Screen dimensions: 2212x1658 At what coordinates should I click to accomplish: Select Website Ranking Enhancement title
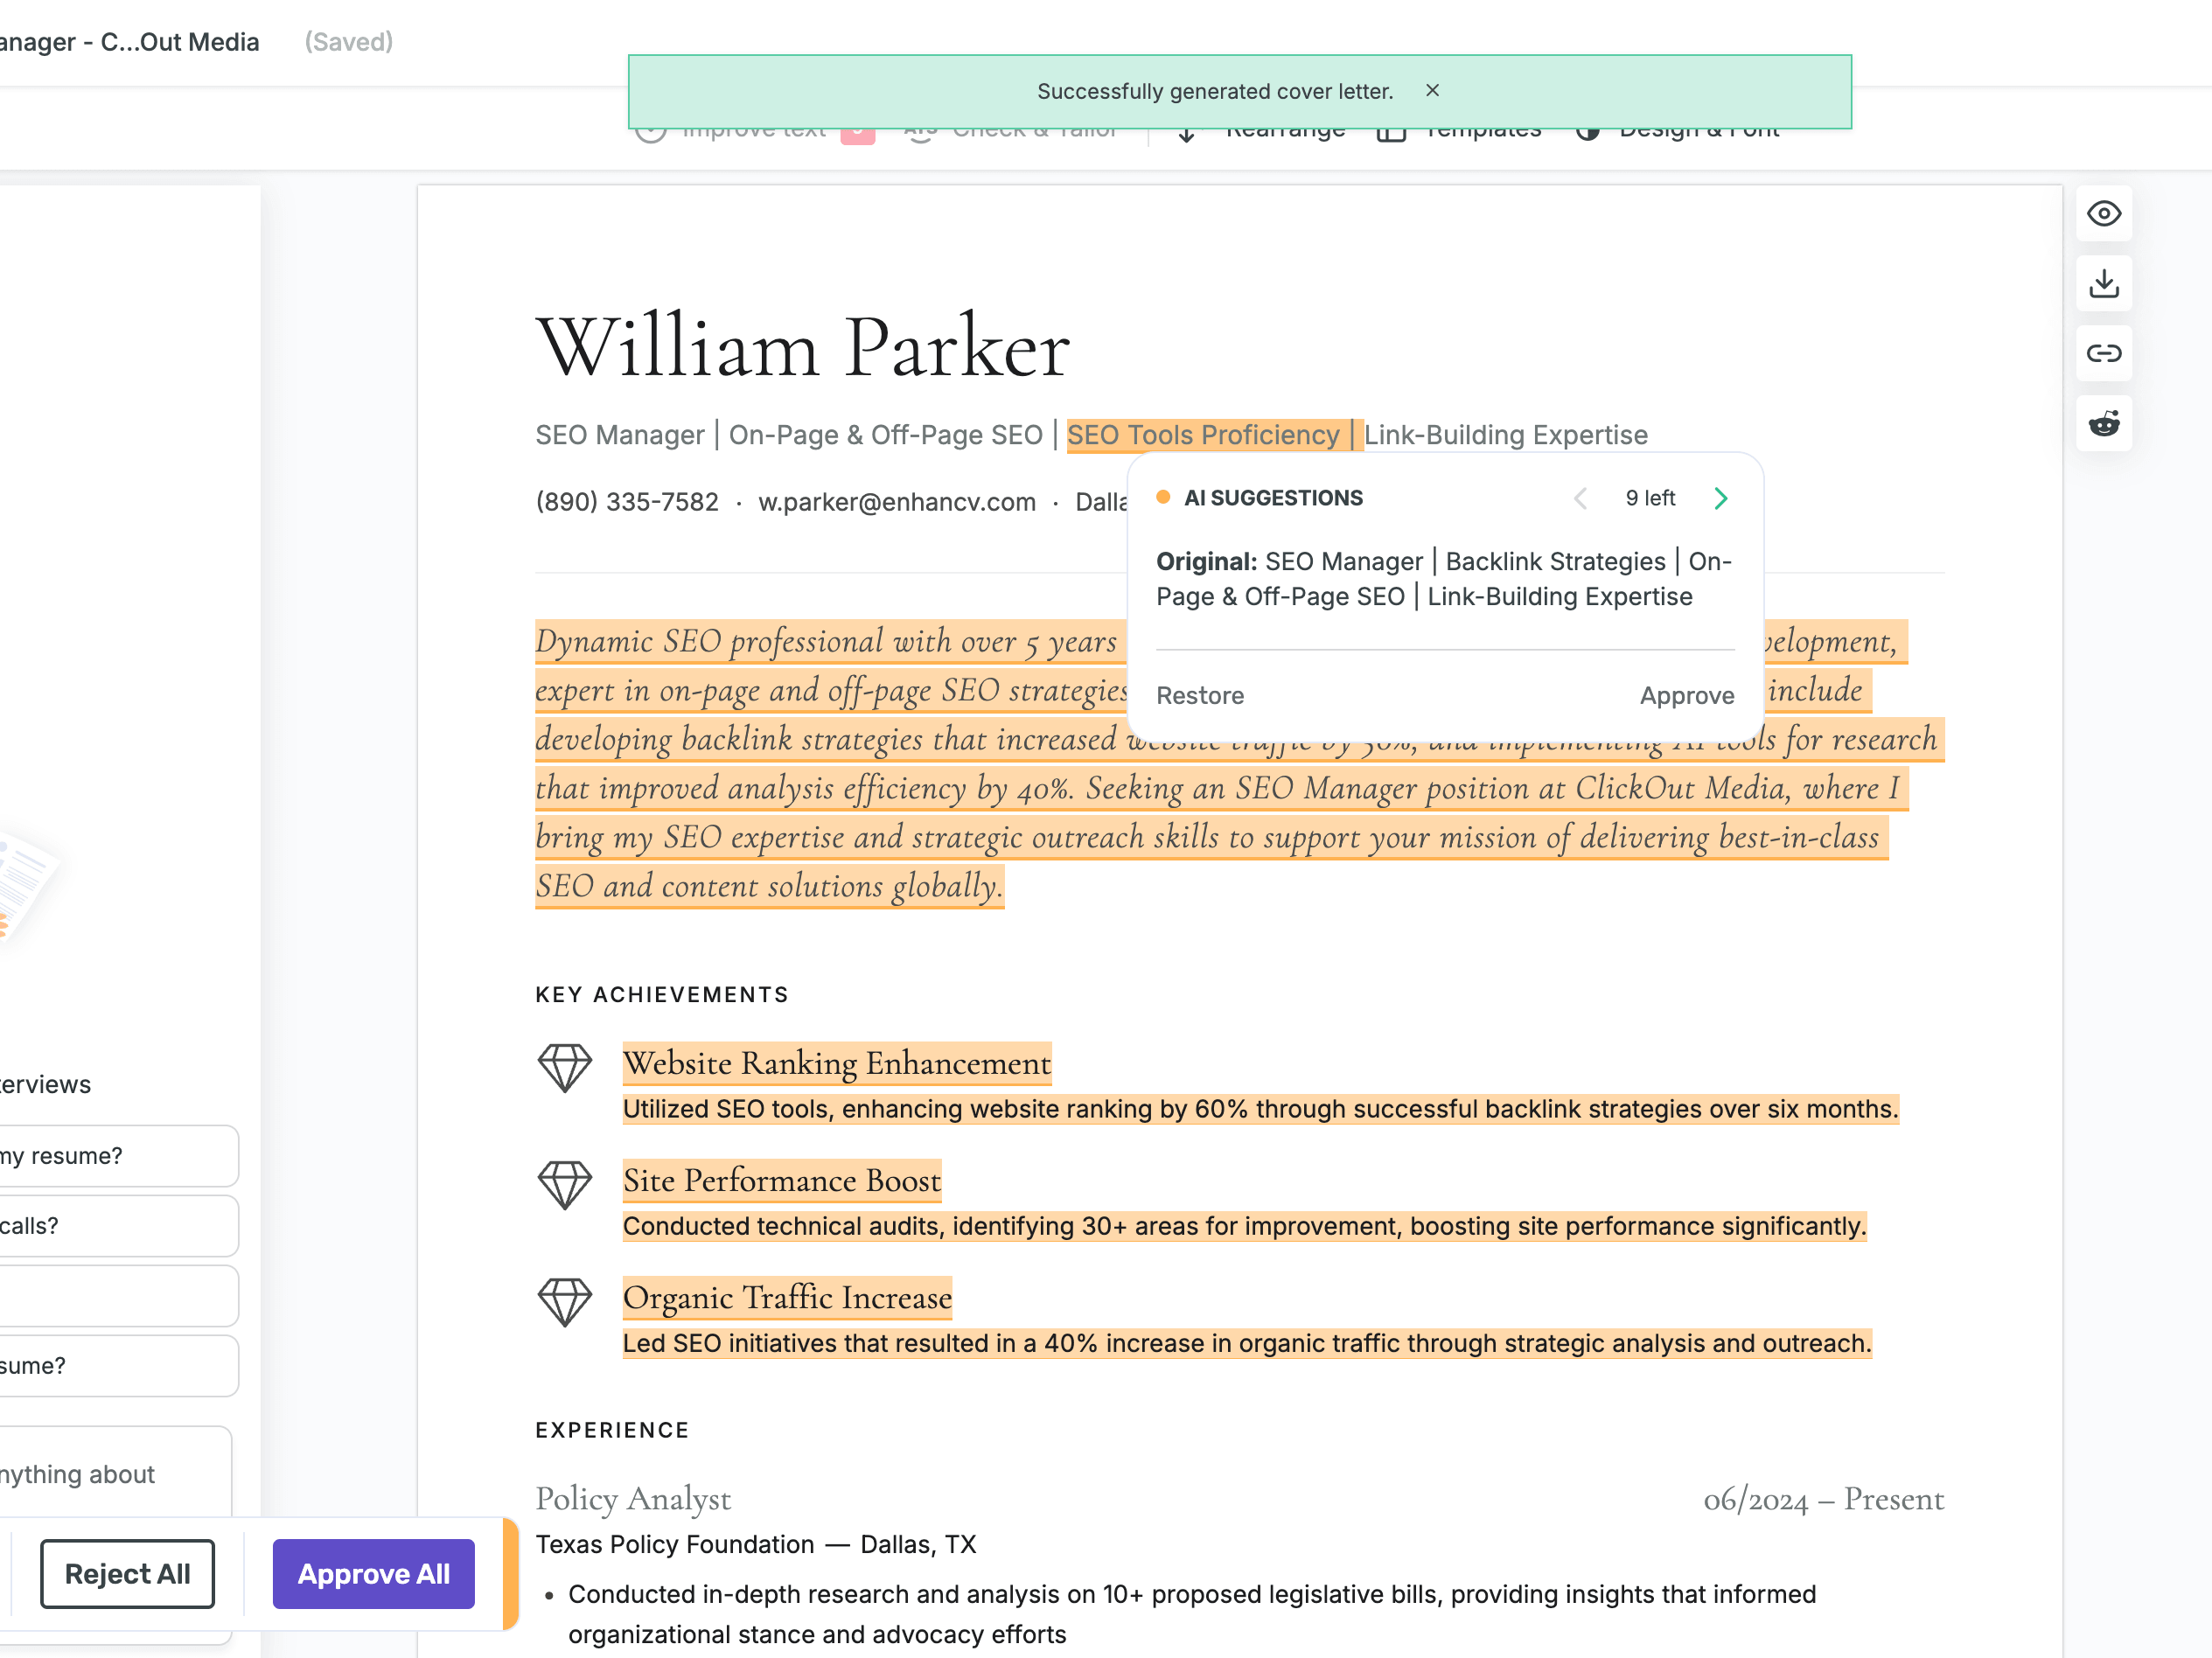(837, 1063)
